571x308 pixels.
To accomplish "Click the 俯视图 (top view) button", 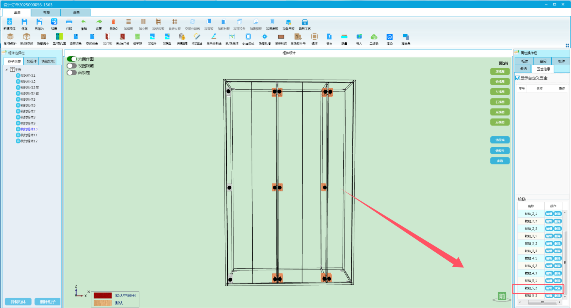I will click(x=500, y=82).
